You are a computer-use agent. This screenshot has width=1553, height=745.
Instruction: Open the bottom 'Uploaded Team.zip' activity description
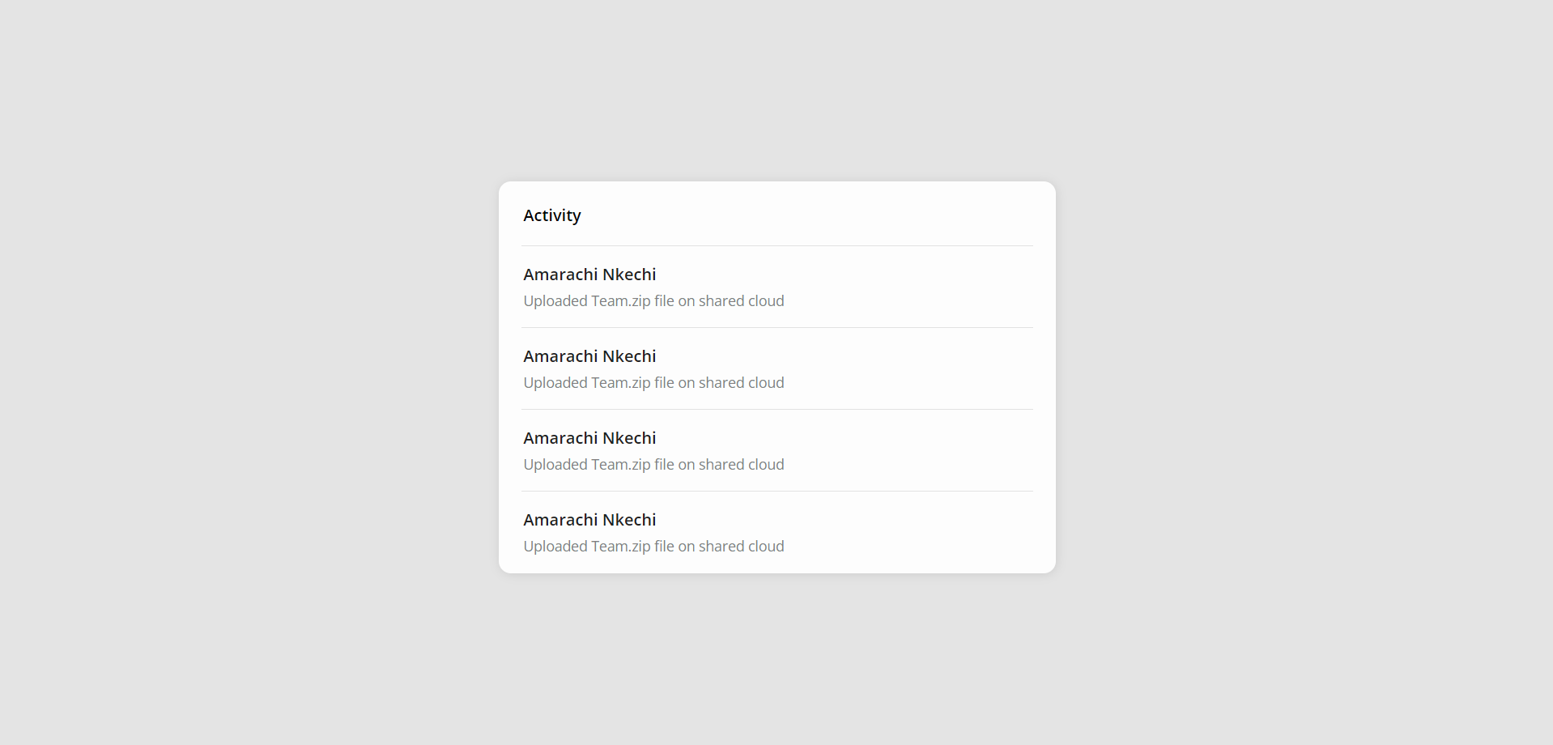653,547
